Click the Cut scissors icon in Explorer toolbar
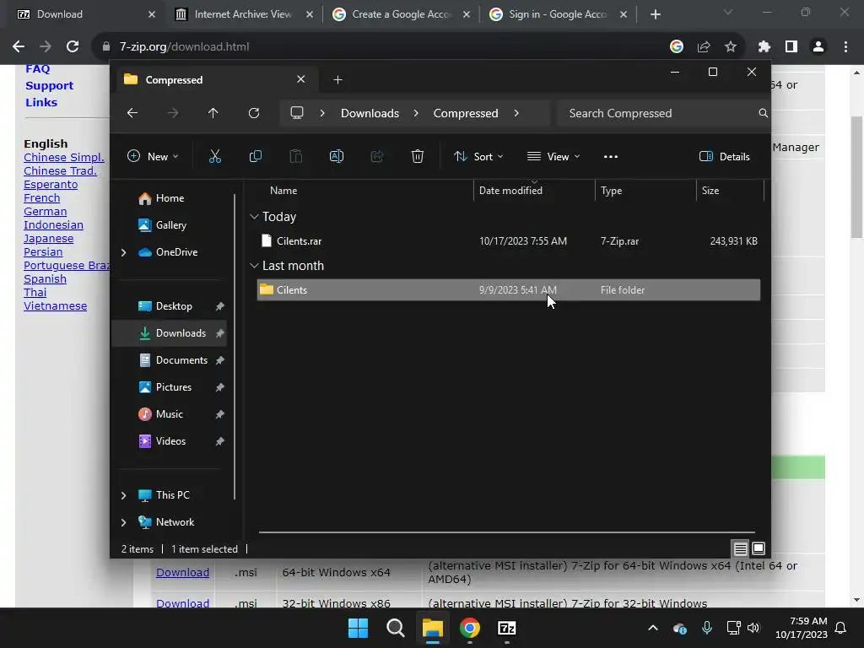The height and width of the screenshot is (648, 864). [x=215, y=156]
